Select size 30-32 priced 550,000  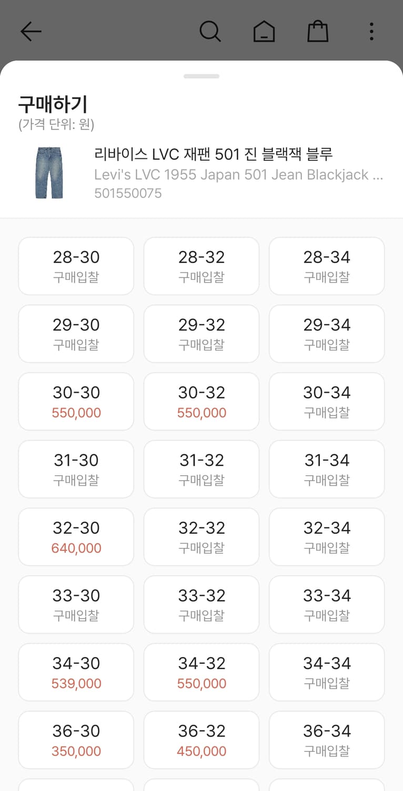201,401
